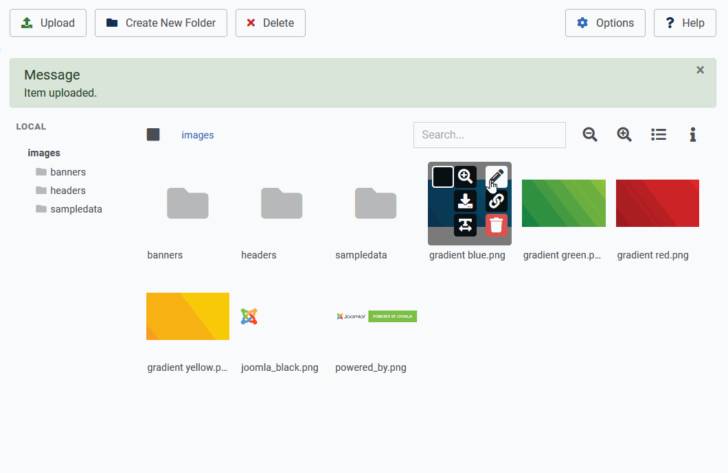Screen dimensions: 728x473
Task: Tick the select-all checkbox beside the images breadcrumb
Action: (x=153, y=135)
